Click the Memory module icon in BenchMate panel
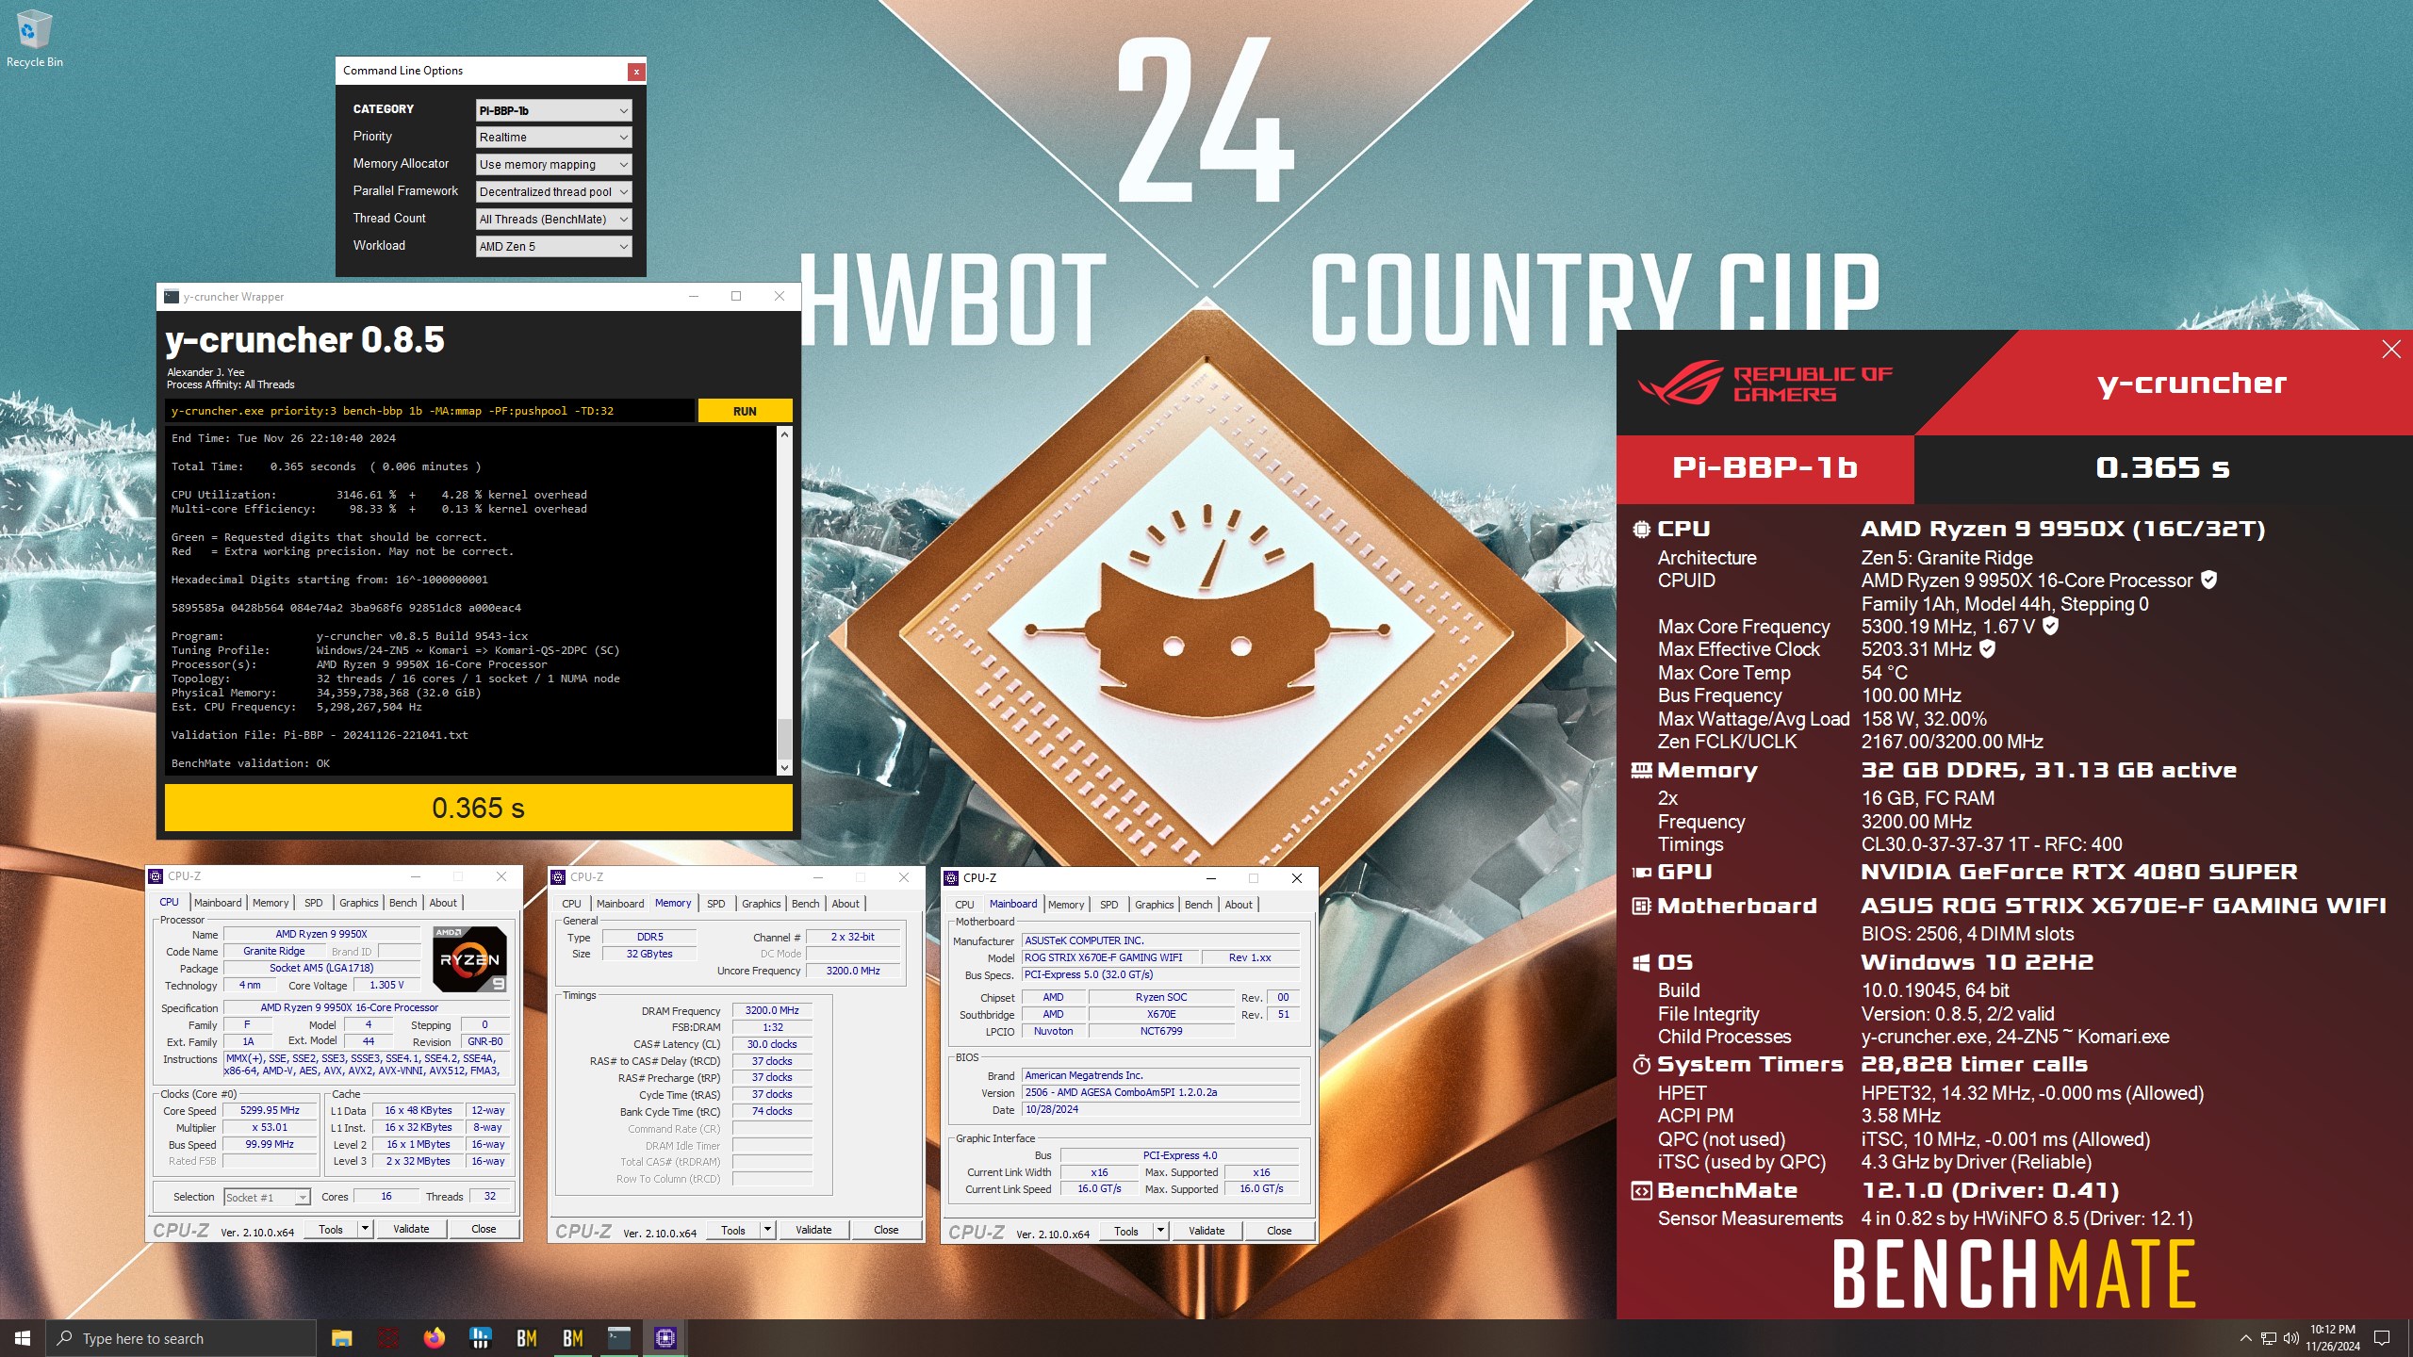Screen dimensions: 2413x1357 pos(1641,771)
